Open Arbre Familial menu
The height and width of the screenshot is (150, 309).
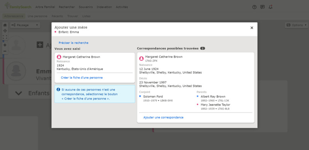click(x=45, y=7)
